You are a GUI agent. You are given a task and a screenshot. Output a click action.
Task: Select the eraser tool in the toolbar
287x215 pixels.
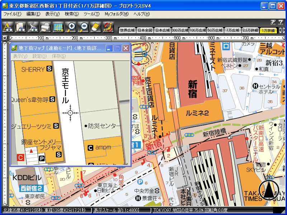point(95,27)
